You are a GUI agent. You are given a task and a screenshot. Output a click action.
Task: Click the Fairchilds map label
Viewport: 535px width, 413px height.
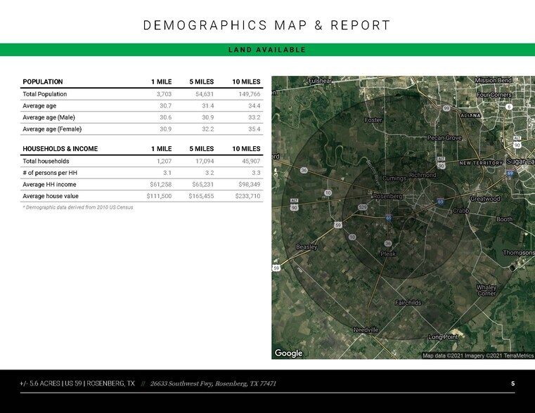point(408,303)
